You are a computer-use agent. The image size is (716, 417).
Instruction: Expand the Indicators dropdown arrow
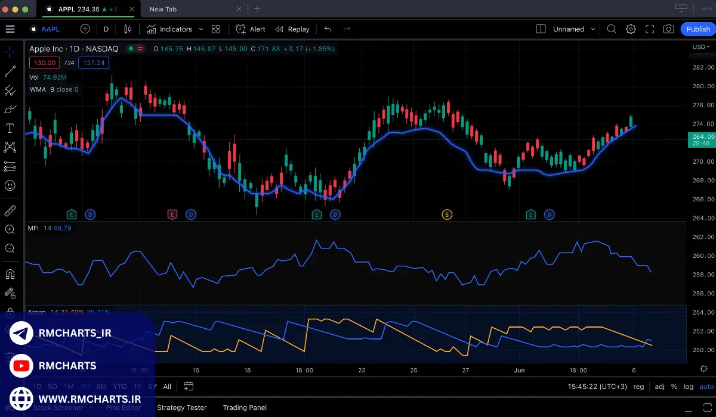[201, 29]
